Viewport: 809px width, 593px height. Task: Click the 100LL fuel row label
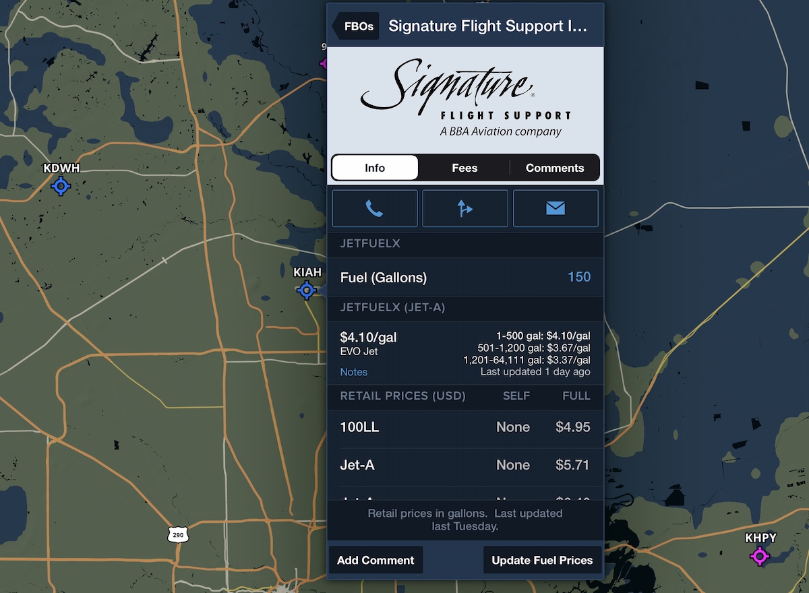[x=360, y=427]
